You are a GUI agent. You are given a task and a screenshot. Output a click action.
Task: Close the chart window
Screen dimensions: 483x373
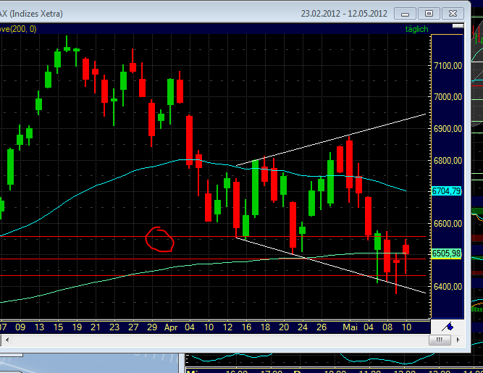[x=453, y=14]
